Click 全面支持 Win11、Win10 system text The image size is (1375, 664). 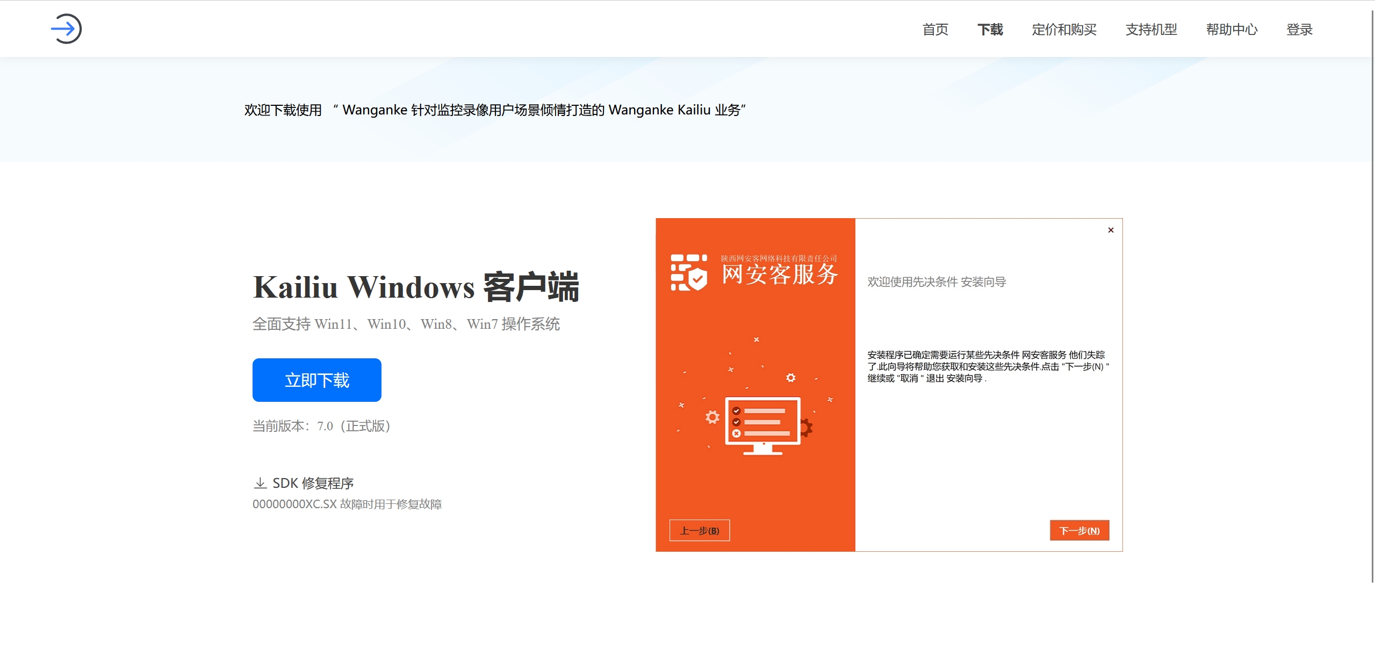click(406, 324)
